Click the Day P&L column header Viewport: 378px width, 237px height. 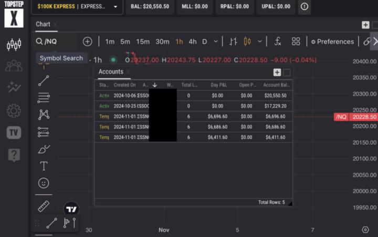pos(218,85)
